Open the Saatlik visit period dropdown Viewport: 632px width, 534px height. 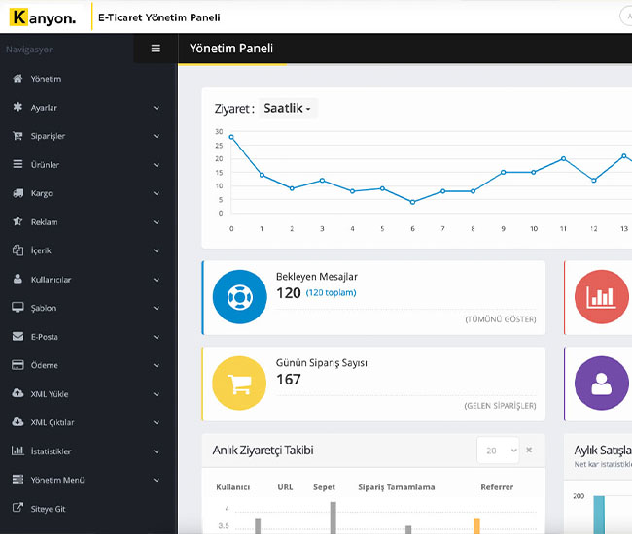click(288, 108)
